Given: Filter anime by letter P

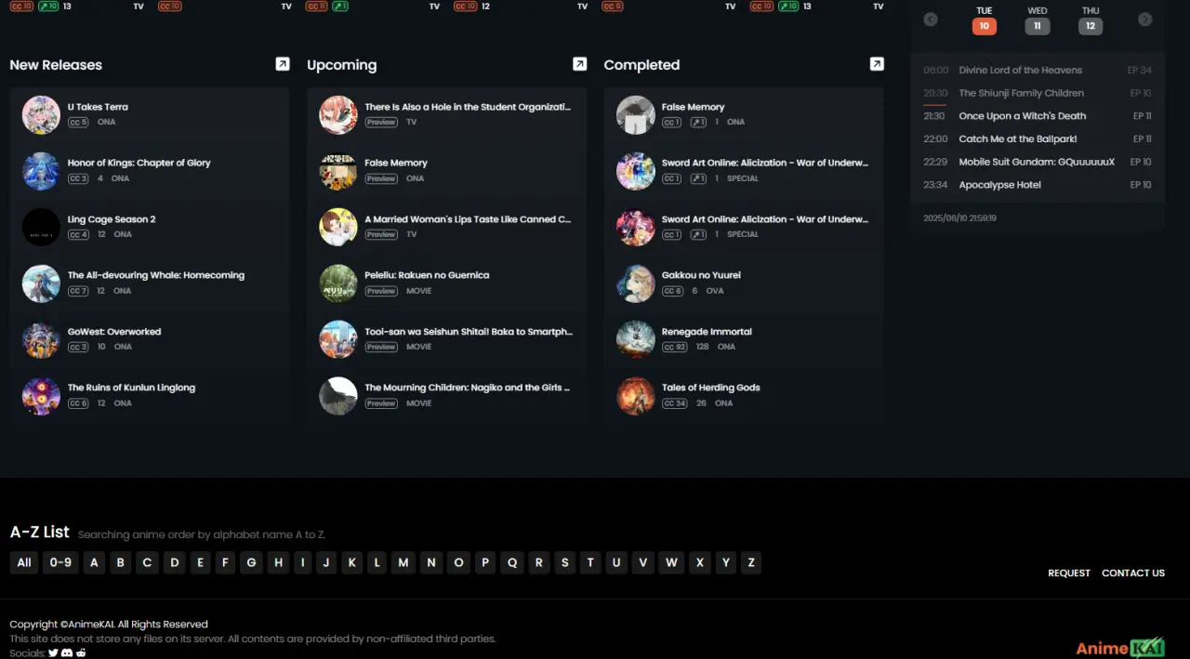Looking at the screenshot, I should coord(484,562).
